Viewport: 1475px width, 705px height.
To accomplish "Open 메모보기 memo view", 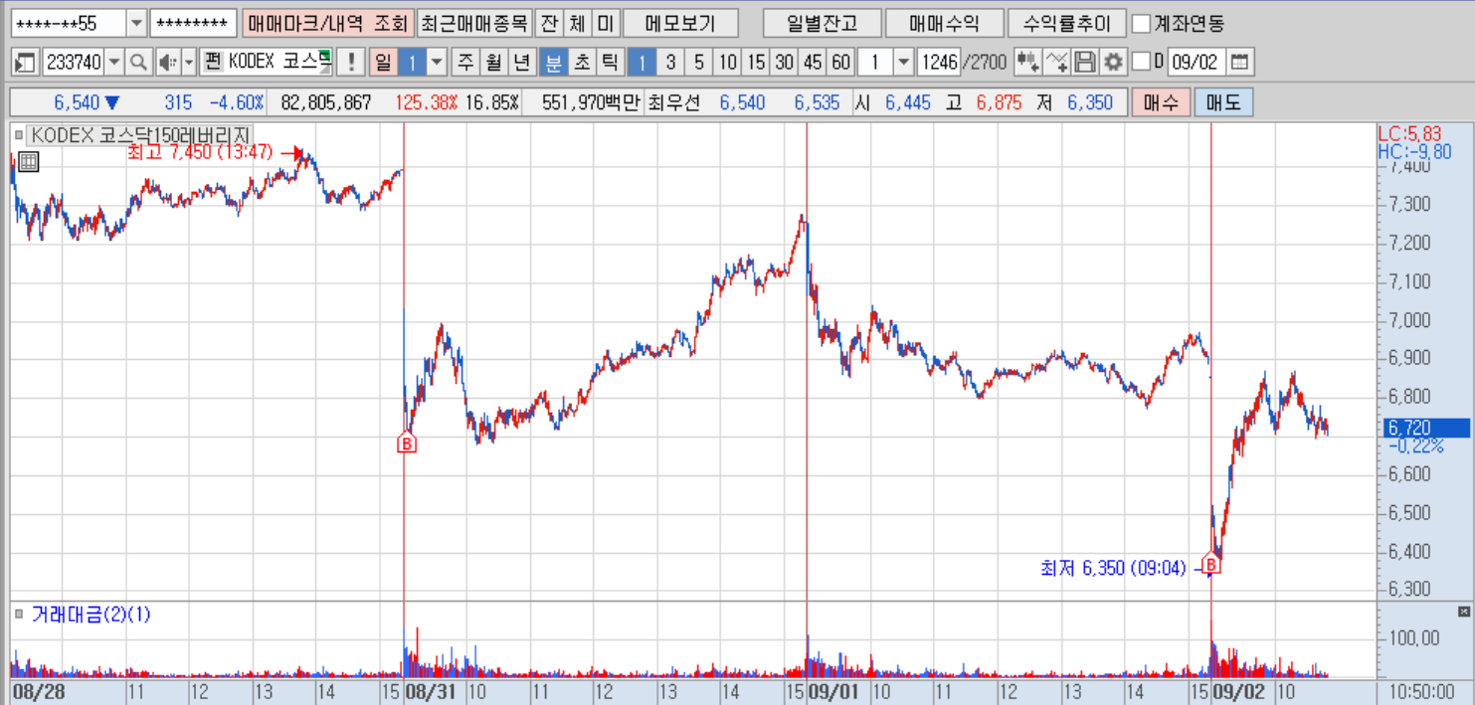I will [681, 23].
